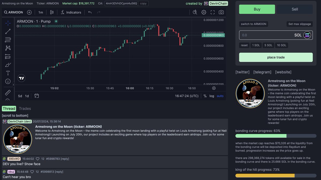Image resolution: width=321 pixels, height=180 pixels.
Task: Open the Apollo 11 coin image in sidebar
Action: 250,93
